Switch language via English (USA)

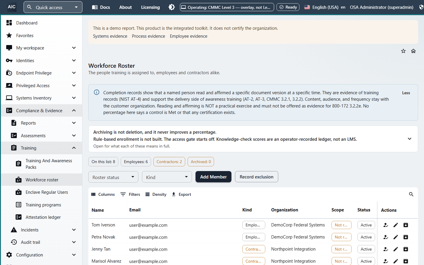(x=324, y=7)
